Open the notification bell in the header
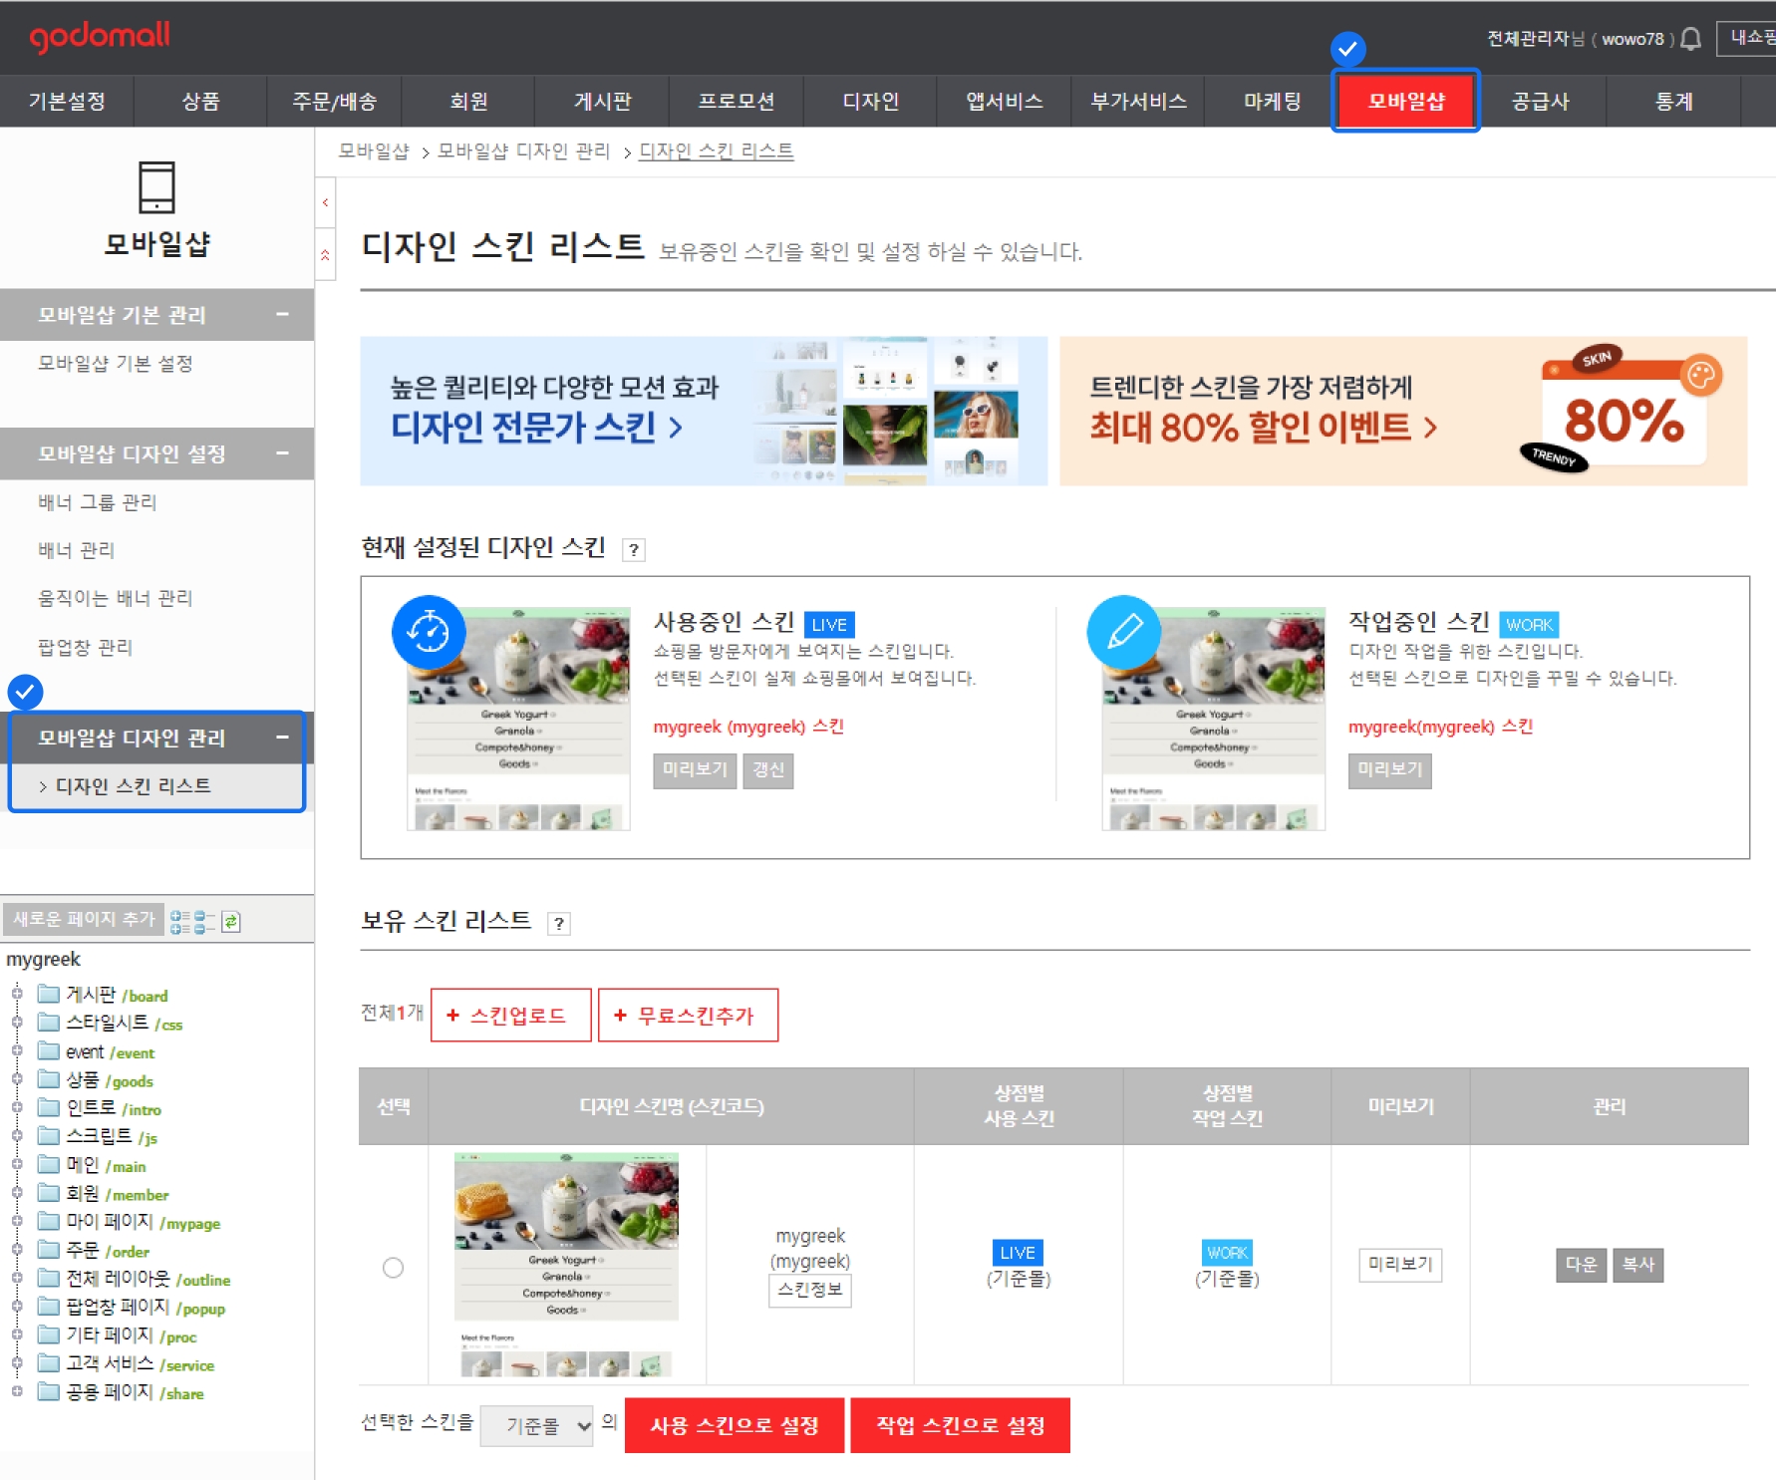Image resolution: width=1776 pixels, height=1480 pixels. (1691, 39)
